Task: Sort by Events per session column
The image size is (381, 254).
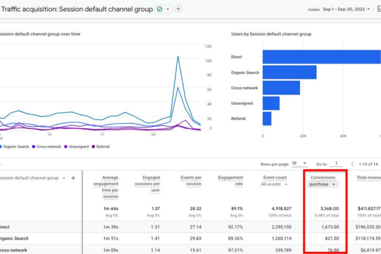Action: click(x=190, y=181)
